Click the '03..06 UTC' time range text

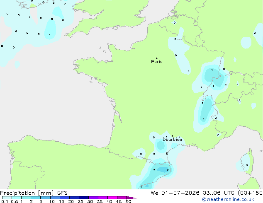pyautogui.click(x=218, y=193)
